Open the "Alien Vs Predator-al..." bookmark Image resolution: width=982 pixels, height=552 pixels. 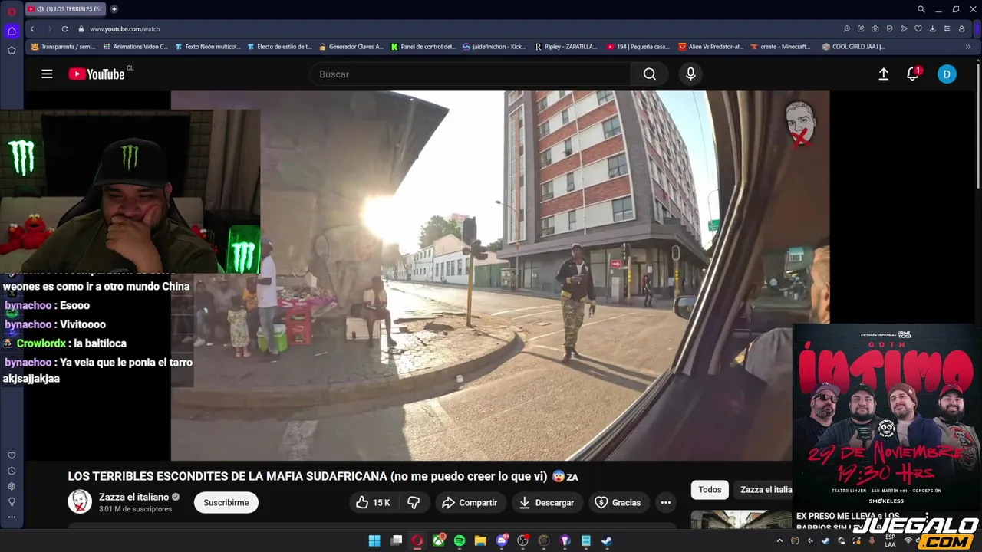point(711,47)
